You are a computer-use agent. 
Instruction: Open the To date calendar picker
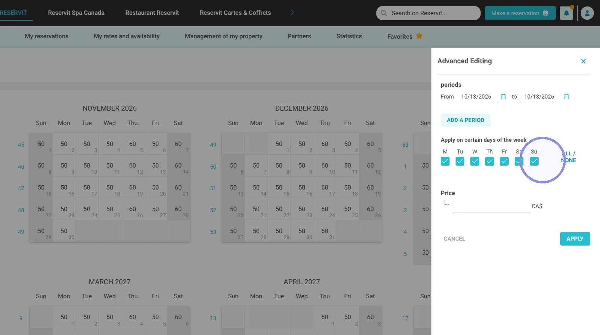tap(566, 97)
